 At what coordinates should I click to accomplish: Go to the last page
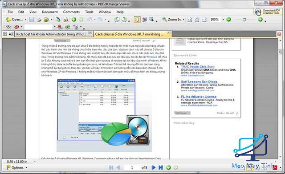tap(161, 167)
